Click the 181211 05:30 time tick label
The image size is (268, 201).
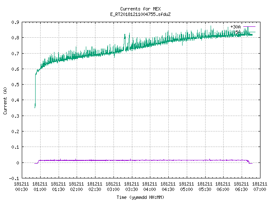pos(205,187)
